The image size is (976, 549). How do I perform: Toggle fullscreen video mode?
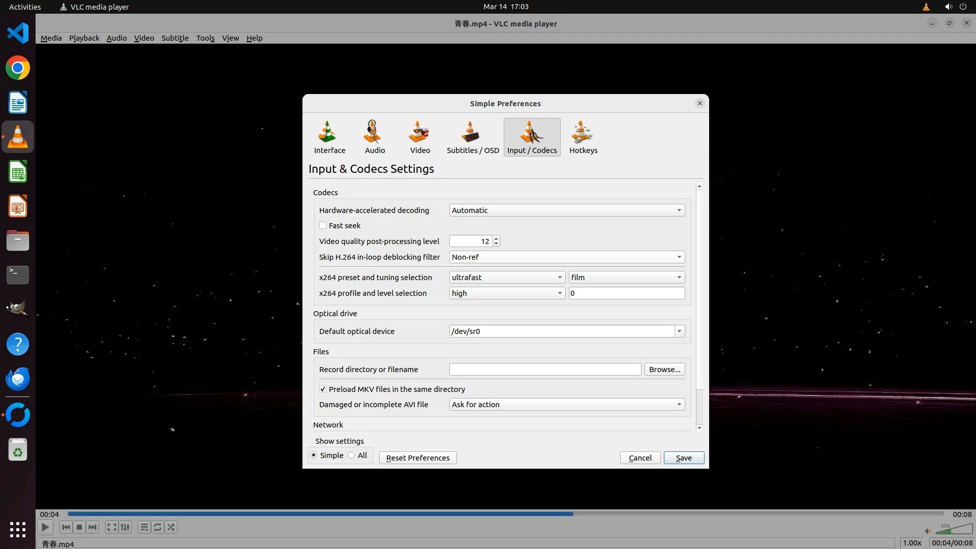point(112,527)
